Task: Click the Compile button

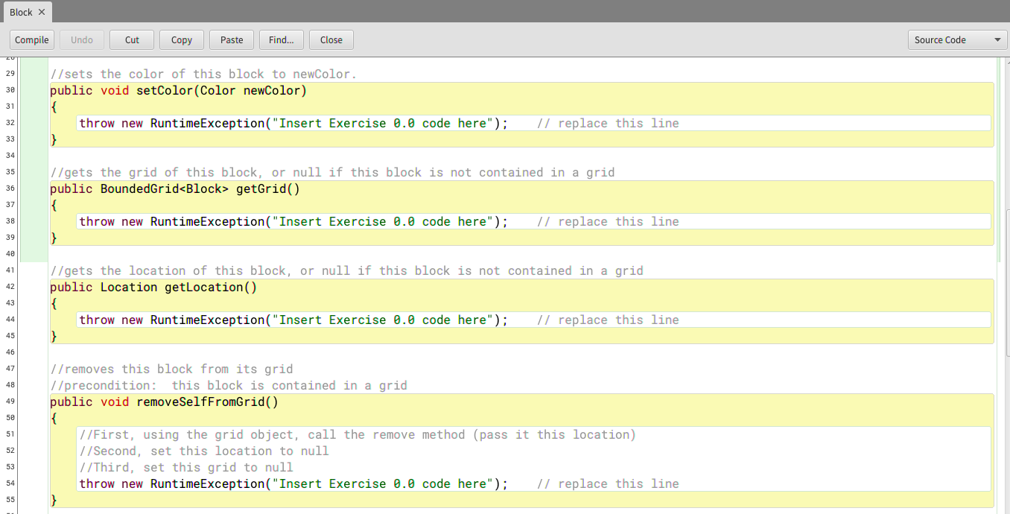Action: [x=31, y=39]
